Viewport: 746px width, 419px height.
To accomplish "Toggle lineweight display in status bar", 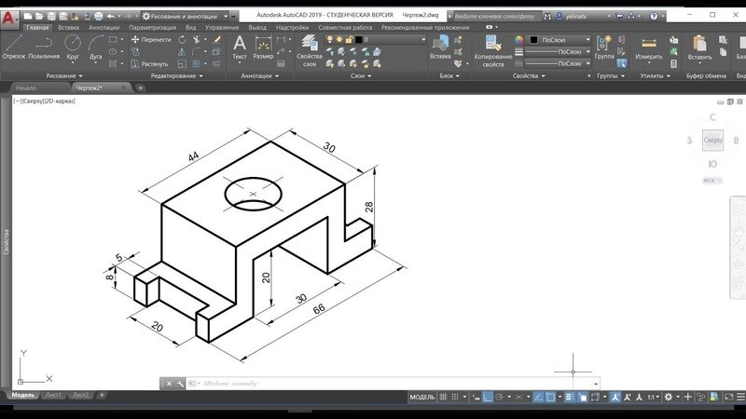I will coord(570,397).
